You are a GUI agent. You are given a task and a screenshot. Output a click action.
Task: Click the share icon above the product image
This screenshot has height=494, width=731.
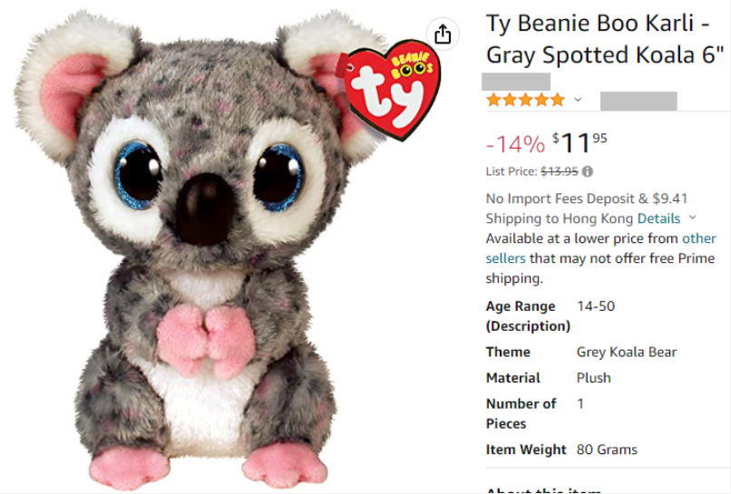443,34
